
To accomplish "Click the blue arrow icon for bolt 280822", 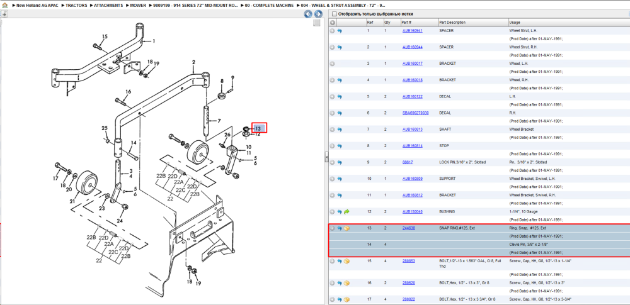I will [340, 300].
